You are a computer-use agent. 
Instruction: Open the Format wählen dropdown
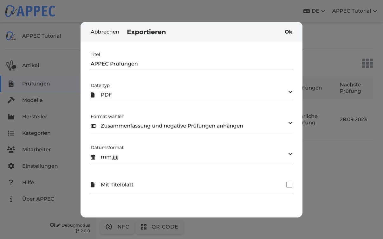click(x=290, y=123)
